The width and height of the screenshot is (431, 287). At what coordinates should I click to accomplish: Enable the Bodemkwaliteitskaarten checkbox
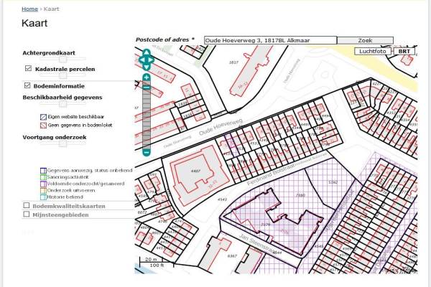[27, 205]
